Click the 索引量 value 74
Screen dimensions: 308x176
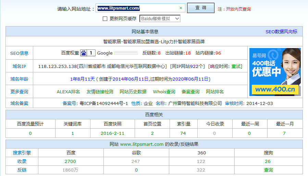pyautogui.click(x=183, y=133)
